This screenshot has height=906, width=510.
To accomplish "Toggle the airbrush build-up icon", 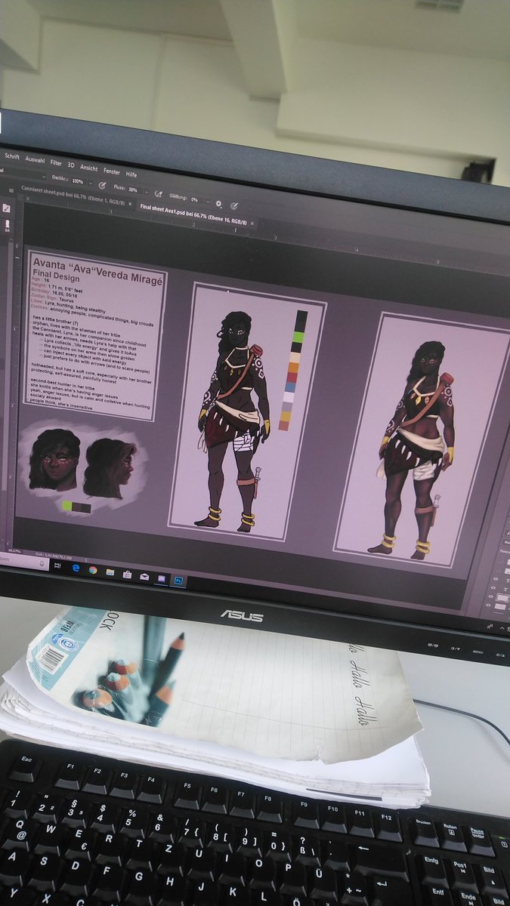I will [x=158, y=193].
